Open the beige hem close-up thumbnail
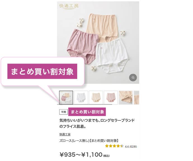 (x=126, y=97)
